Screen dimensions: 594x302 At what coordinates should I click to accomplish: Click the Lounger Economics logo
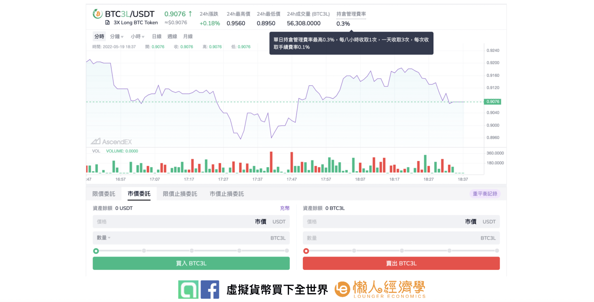tap(380, 289)
